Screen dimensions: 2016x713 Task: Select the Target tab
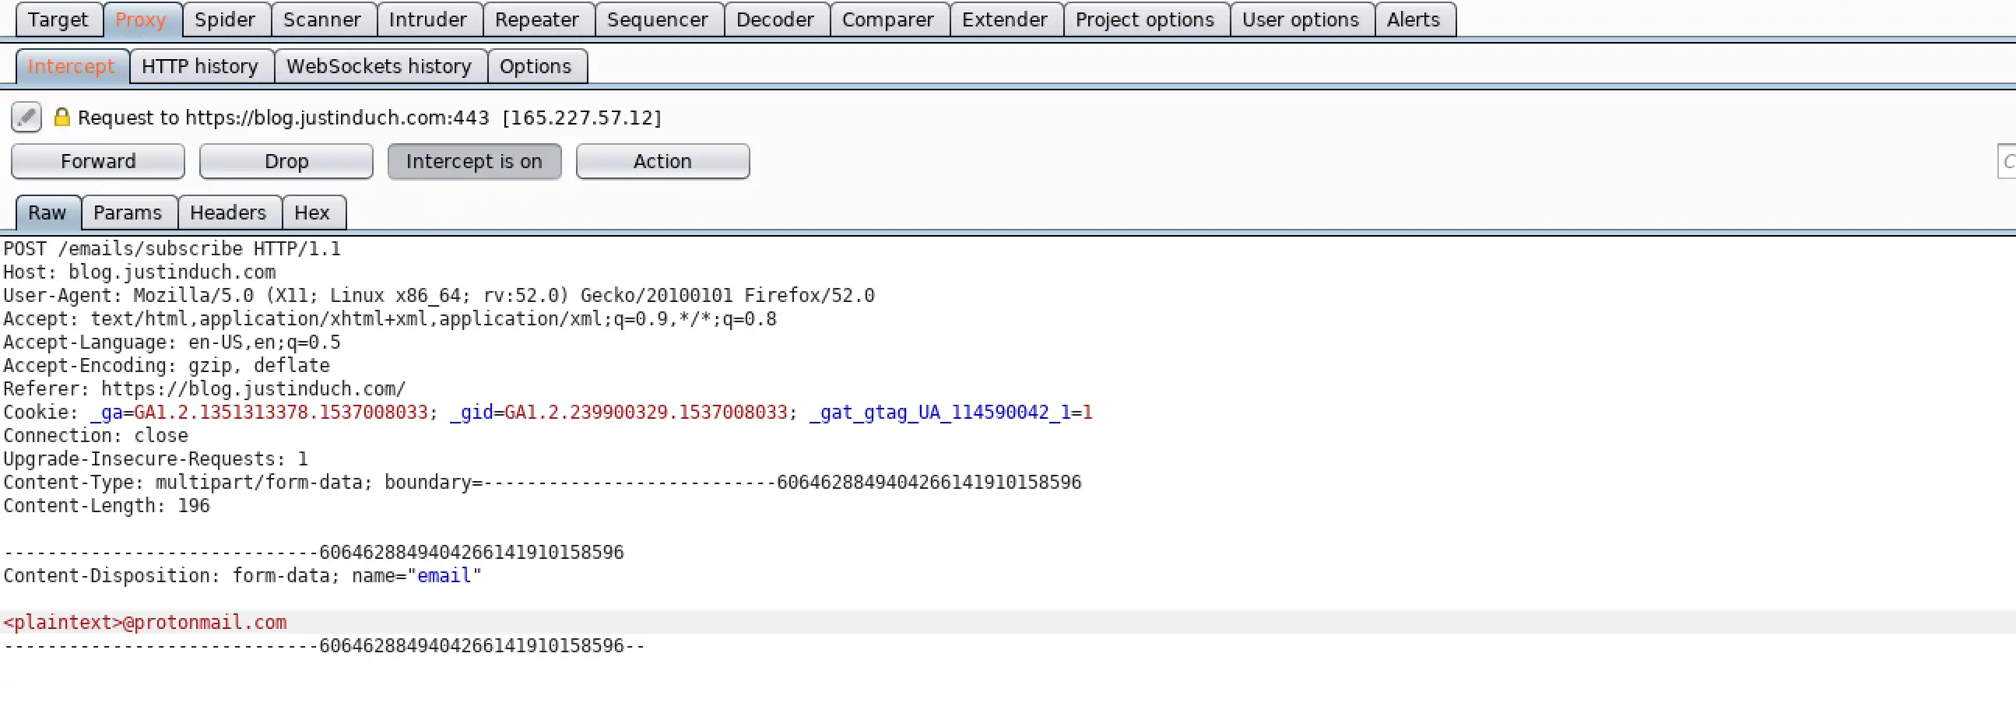(58, 19)
